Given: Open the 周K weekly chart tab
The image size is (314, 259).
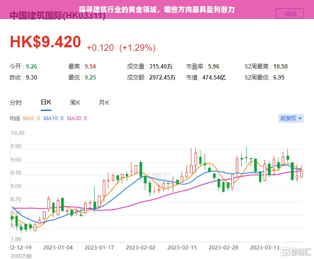Looking at the screenshot, I should click(75, 103).
